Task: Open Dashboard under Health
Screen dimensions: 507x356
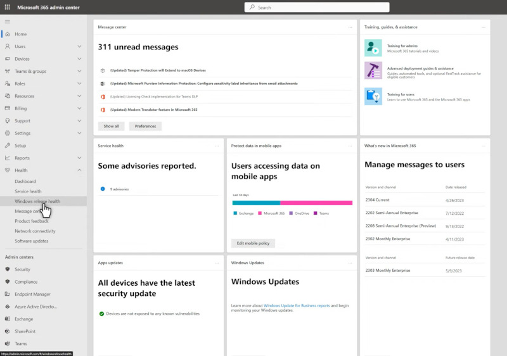Action: coord(25,181)
